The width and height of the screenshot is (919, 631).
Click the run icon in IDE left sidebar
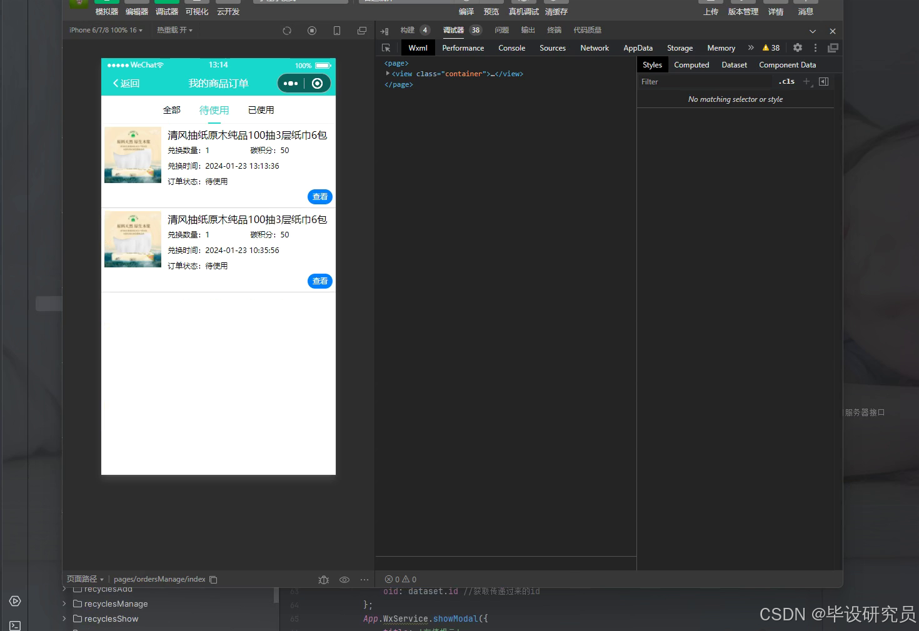[16, 601]
